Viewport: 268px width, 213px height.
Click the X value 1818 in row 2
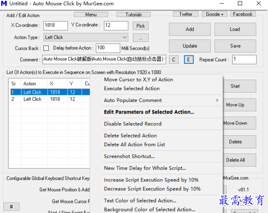click(x=55, y=99)
